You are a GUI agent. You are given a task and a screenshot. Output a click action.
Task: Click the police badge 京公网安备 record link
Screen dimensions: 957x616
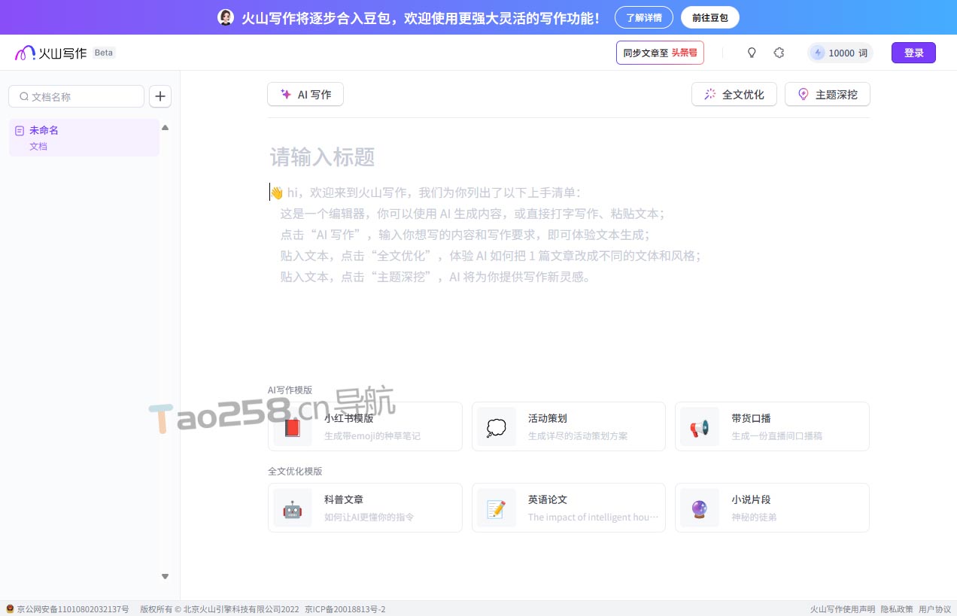68,609
